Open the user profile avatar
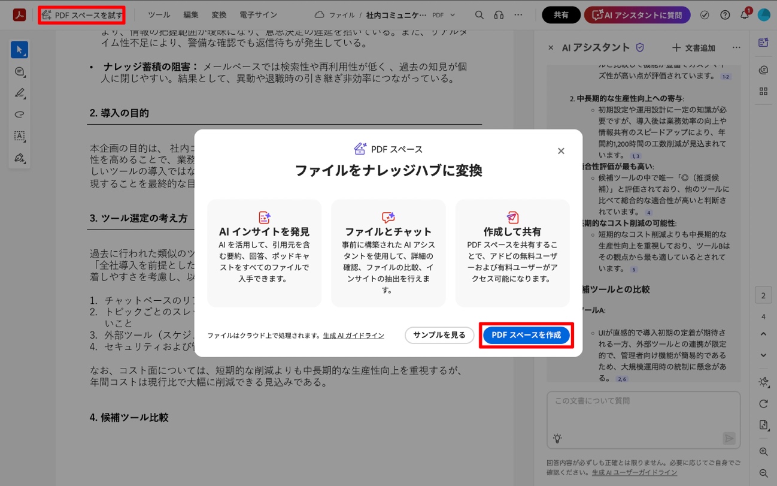The width and height of the screenshot is (777, 486). pyautogui.click(x=764, y=15)
